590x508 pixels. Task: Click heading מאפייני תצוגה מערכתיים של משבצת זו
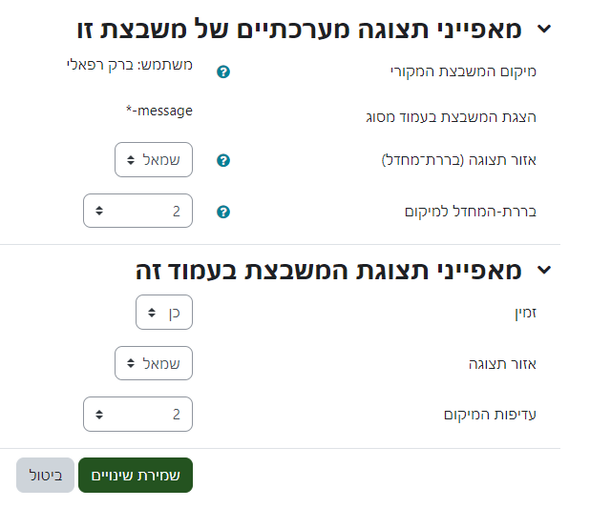(x=298, y=29)
